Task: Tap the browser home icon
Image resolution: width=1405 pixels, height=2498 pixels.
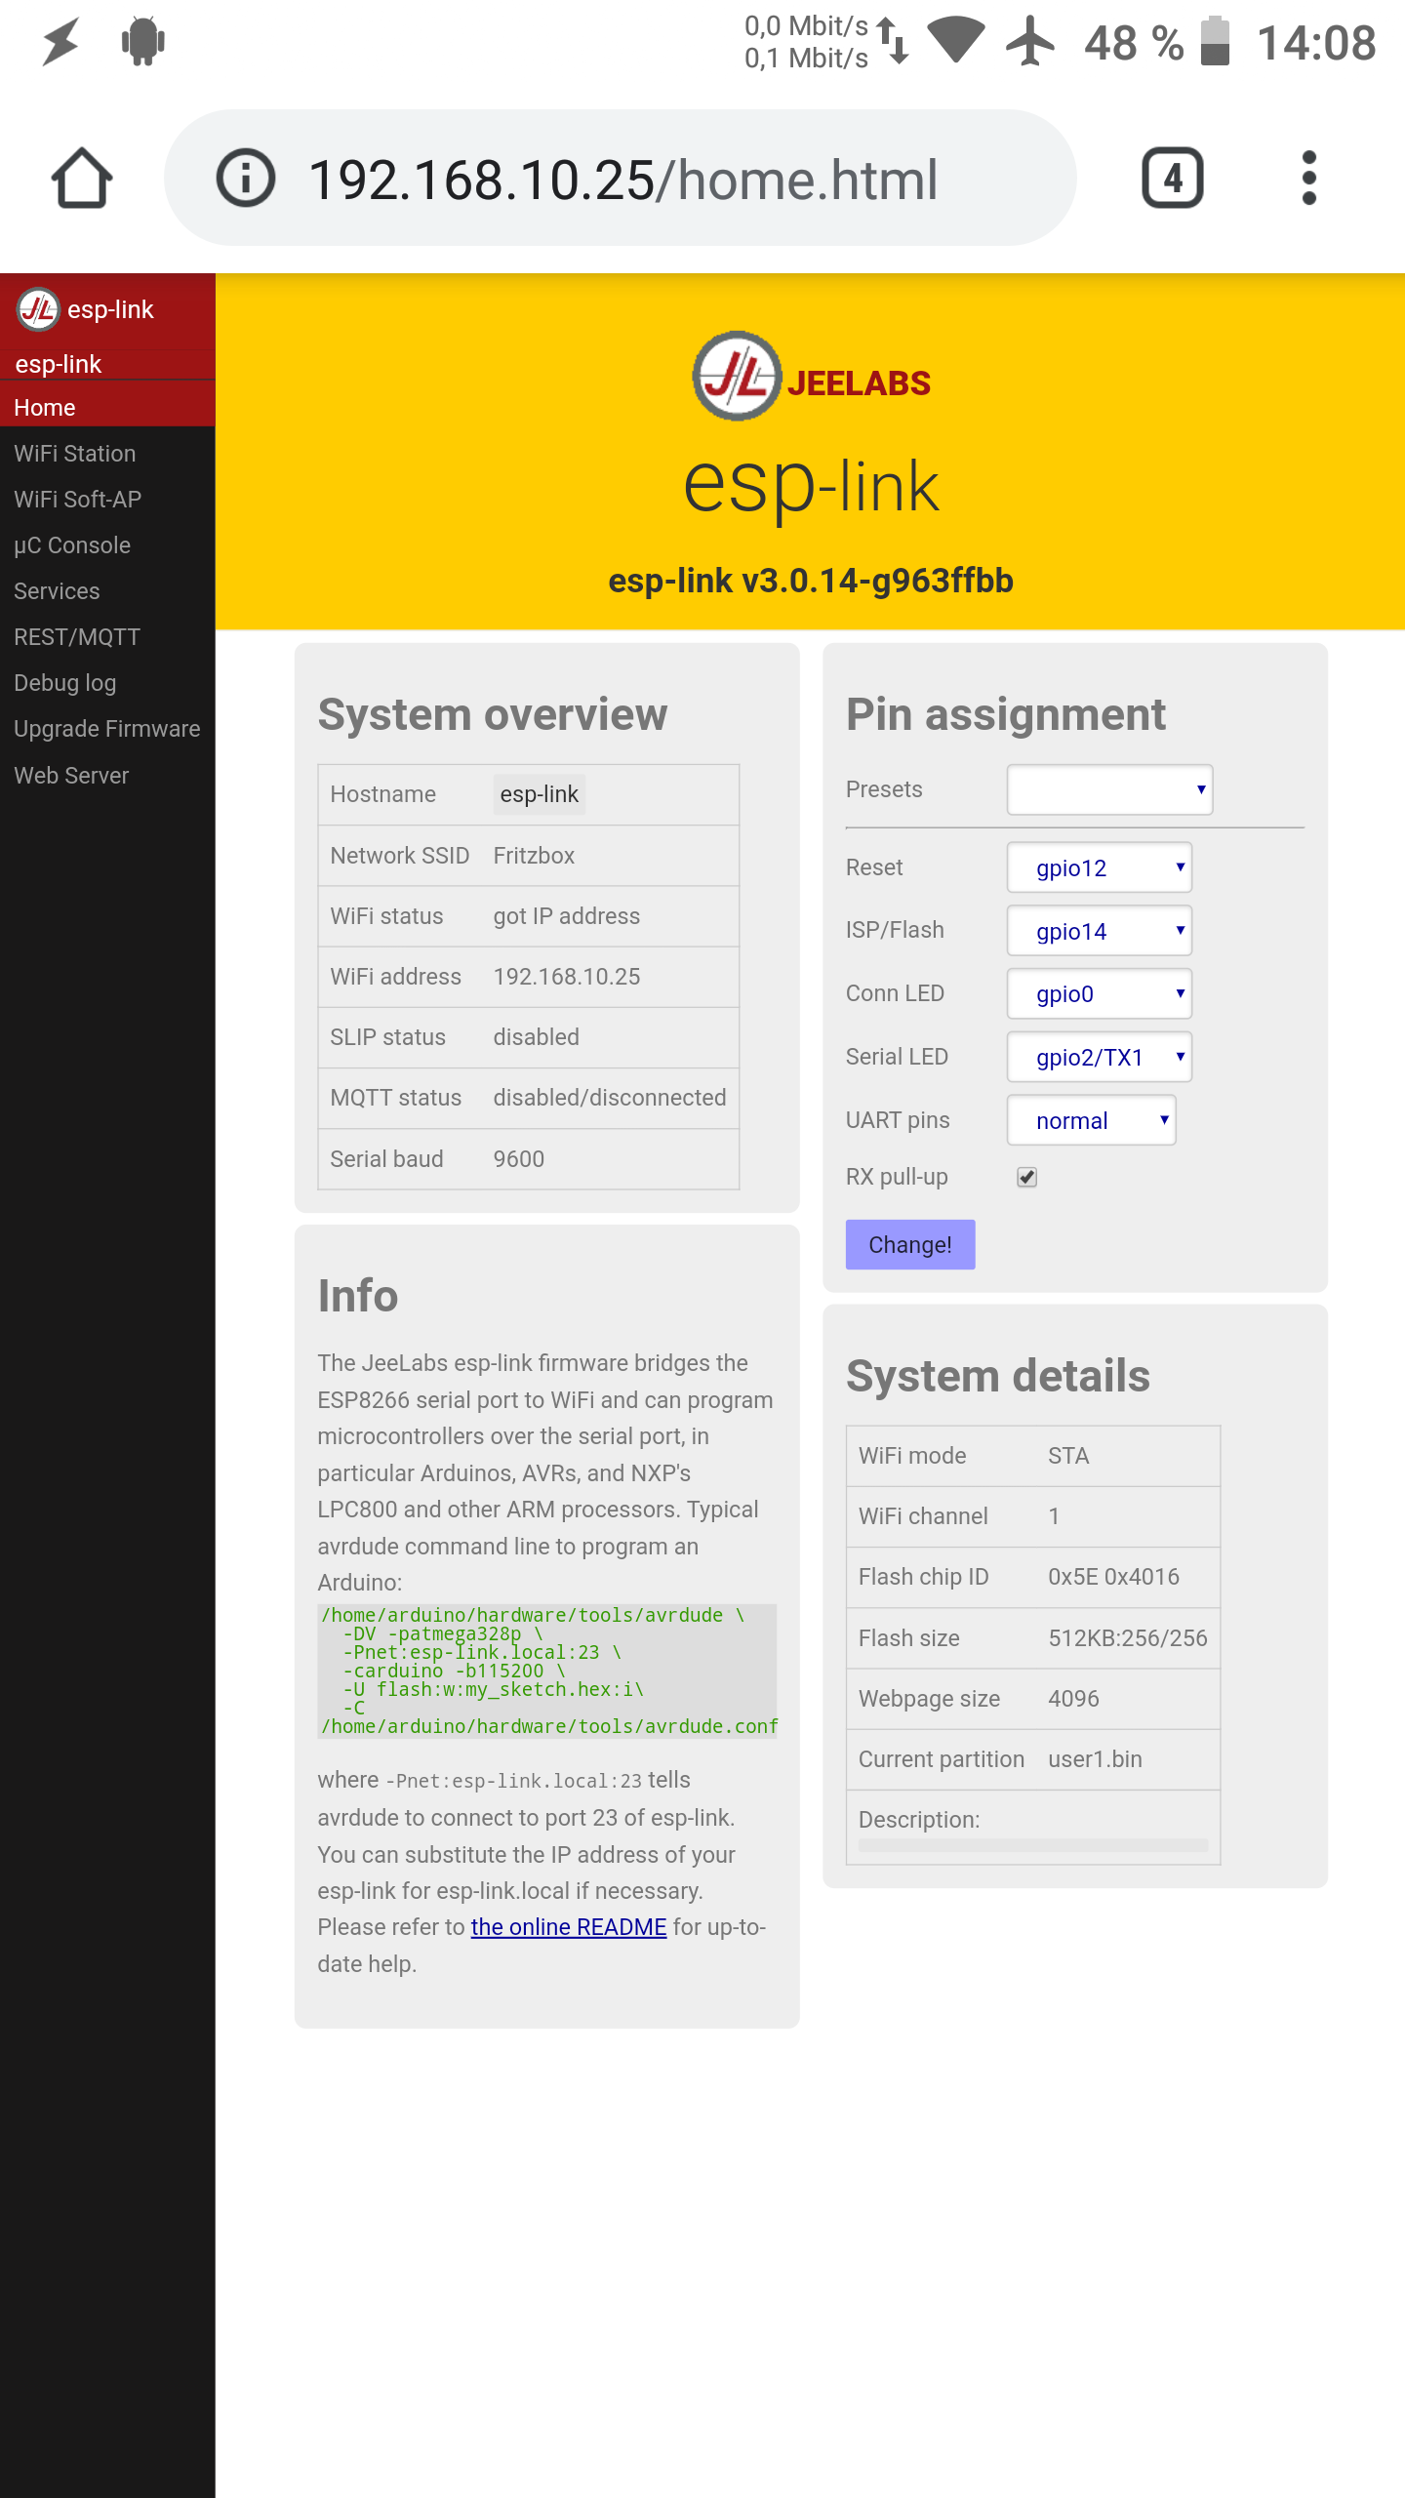Action: (82, 178)
